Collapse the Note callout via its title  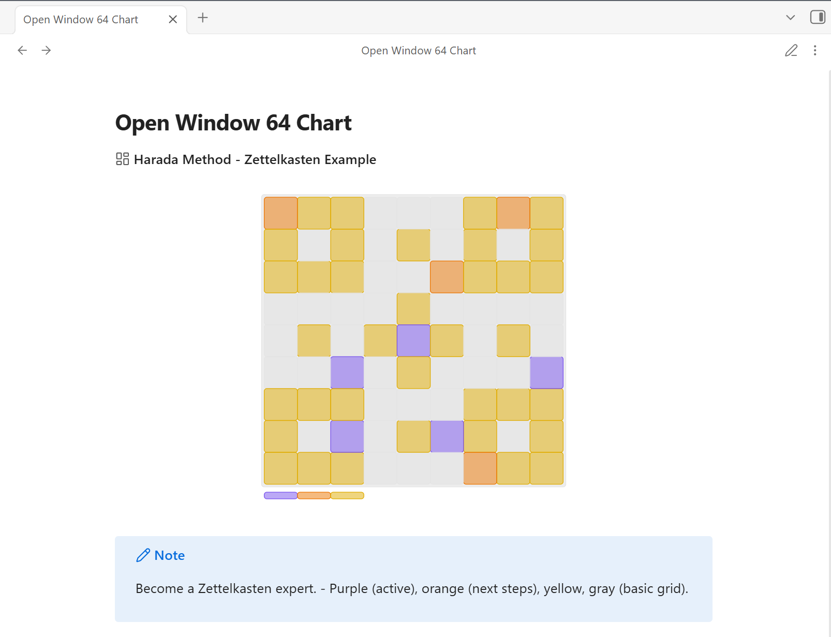coord(170,555)
